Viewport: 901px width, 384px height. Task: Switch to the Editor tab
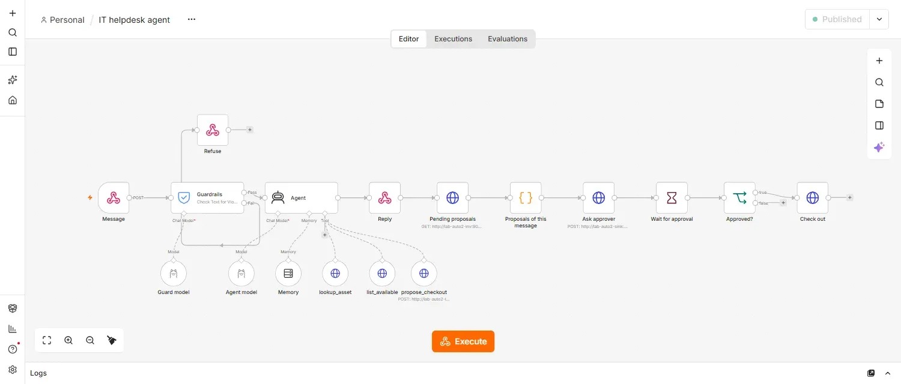(x=408, y=39)
